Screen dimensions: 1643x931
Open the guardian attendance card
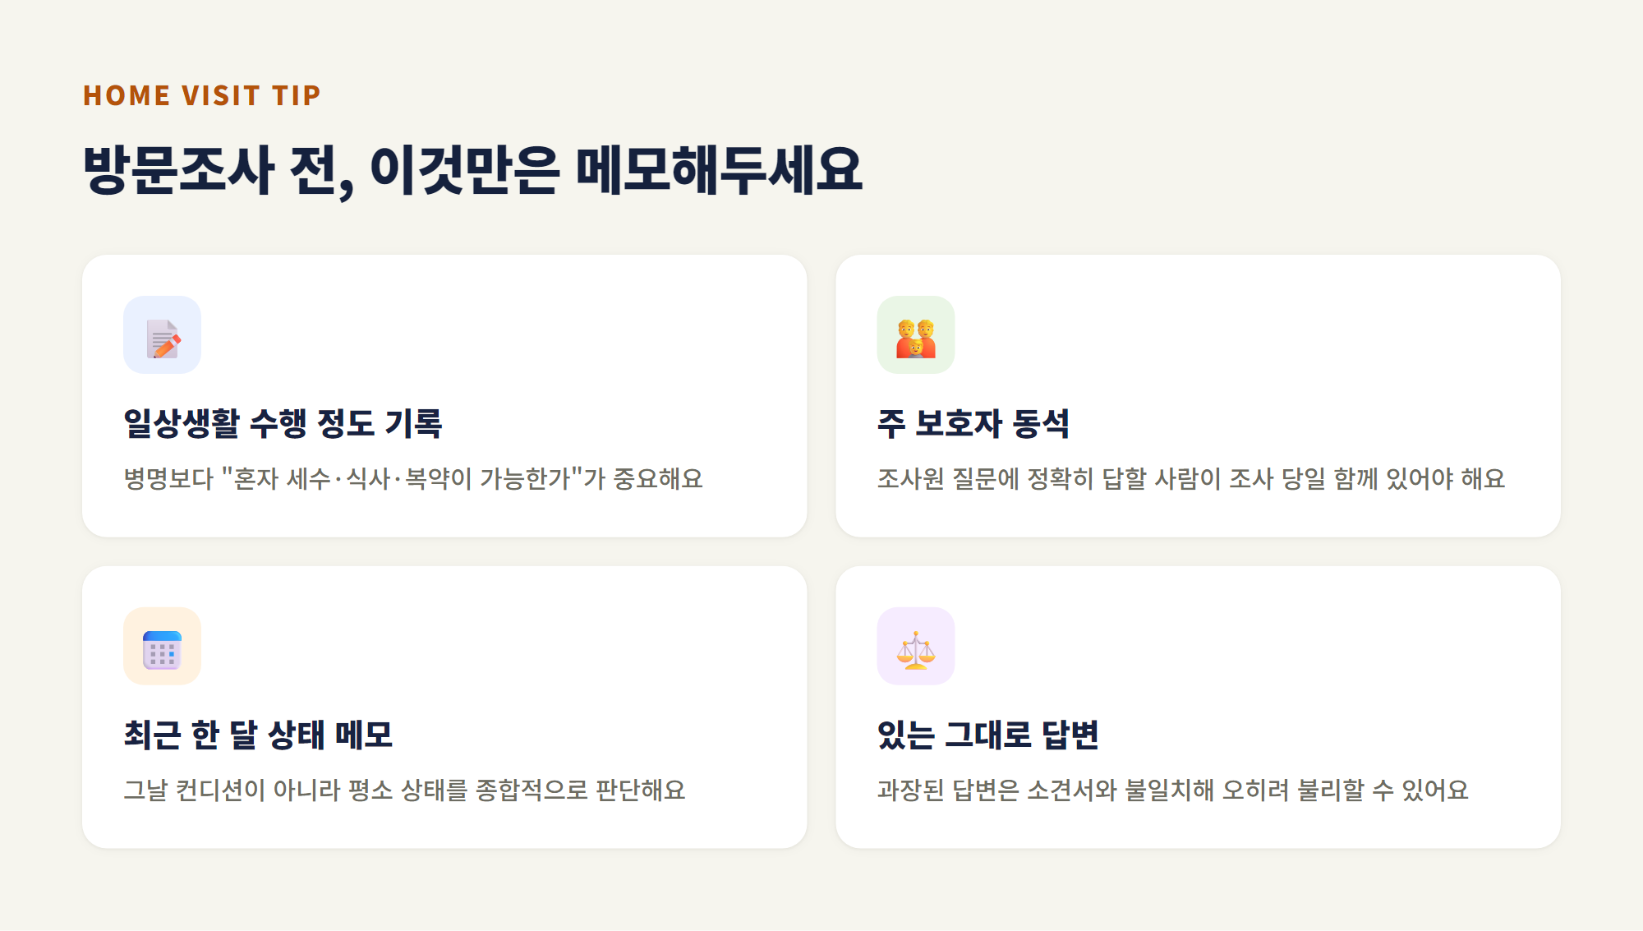1198,396
